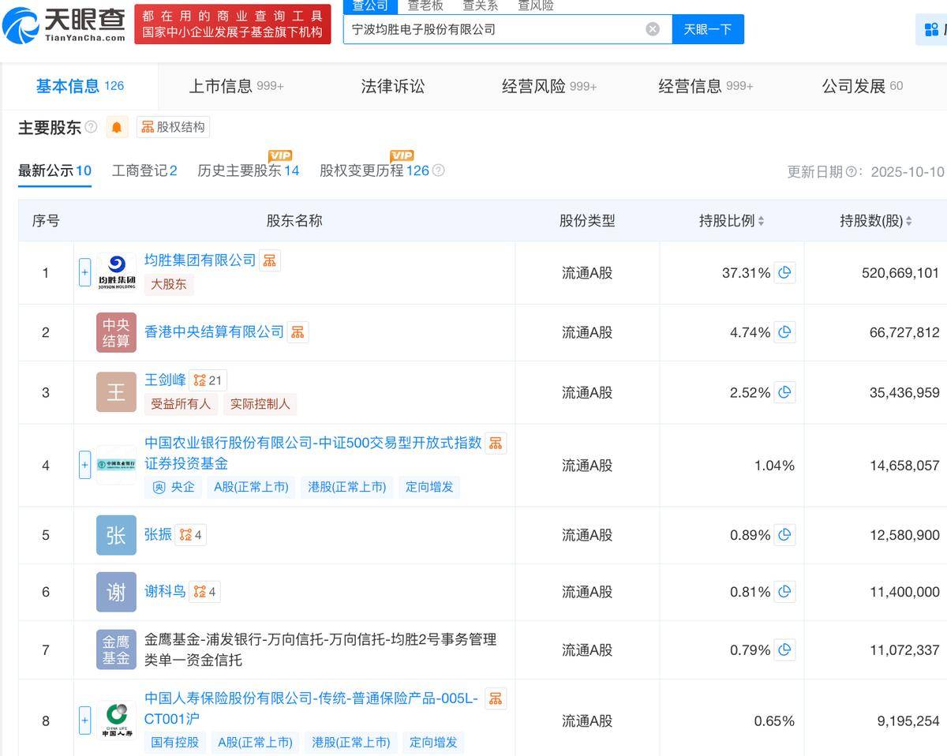Expand the 中国农业银行 fund shareholder row
This screenshot has height=756, width=947.
[x=85, y=465]
